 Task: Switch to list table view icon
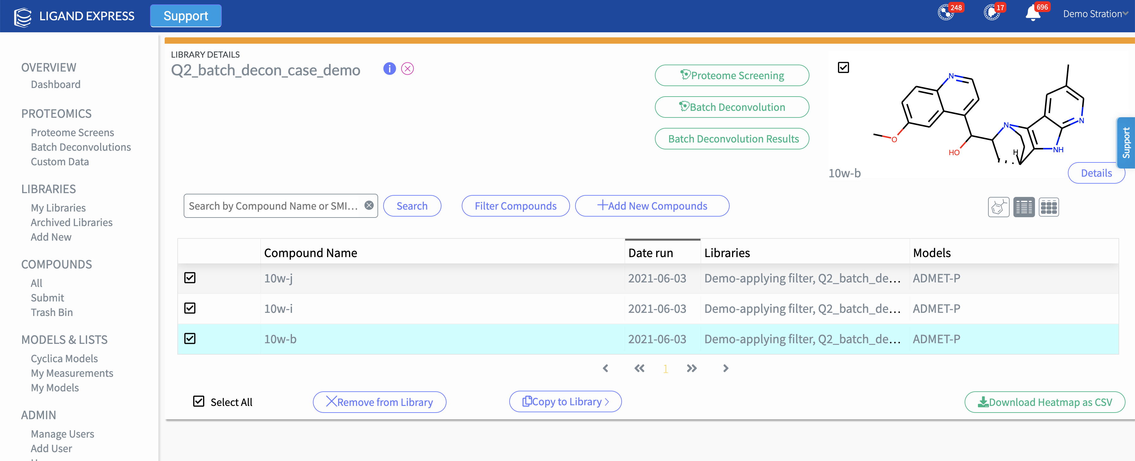tap(1024, 207)
